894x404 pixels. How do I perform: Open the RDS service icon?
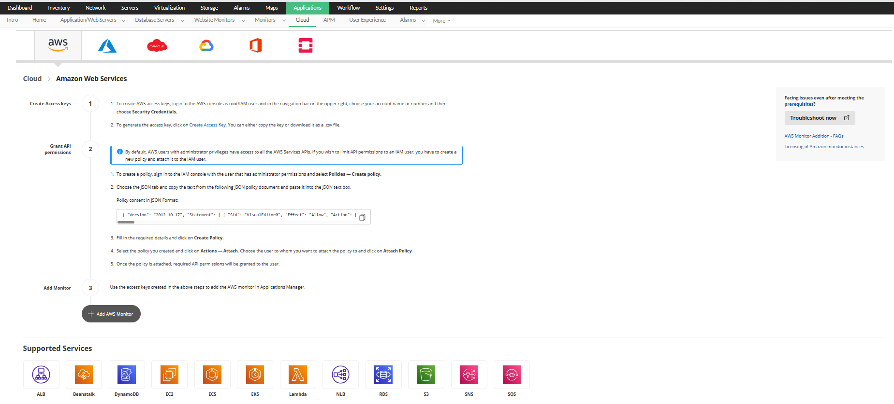tap(383, 375)
